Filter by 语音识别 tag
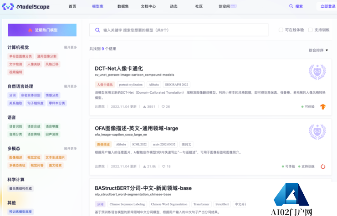 click(15, 126)
